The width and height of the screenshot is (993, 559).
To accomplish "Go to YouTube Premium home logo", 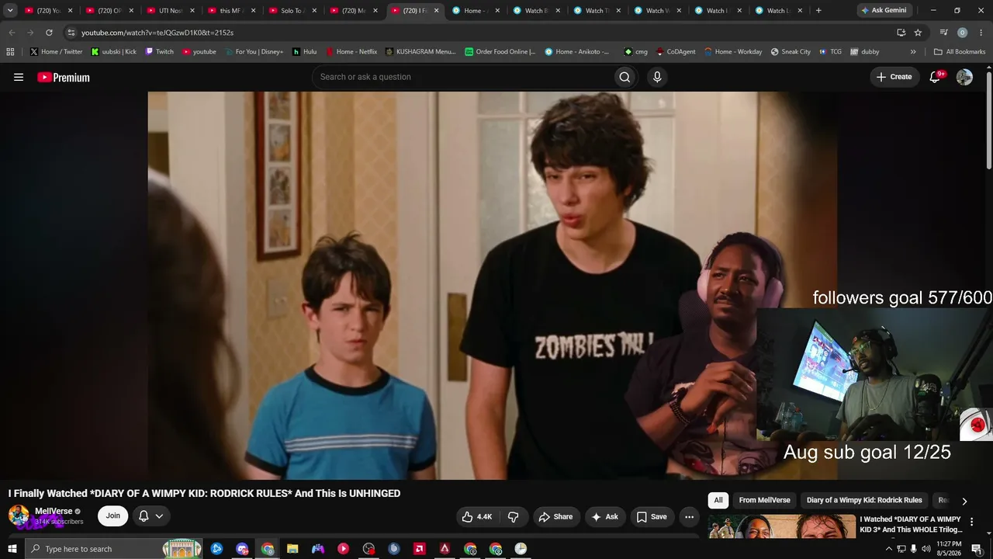I will coord(64,77).
